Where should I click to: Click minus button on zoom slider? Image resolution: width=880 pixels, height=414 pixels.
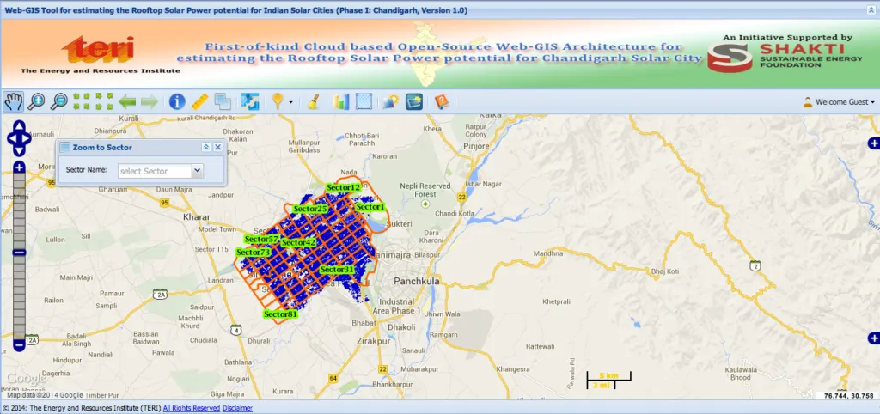[x=19, y=345]
